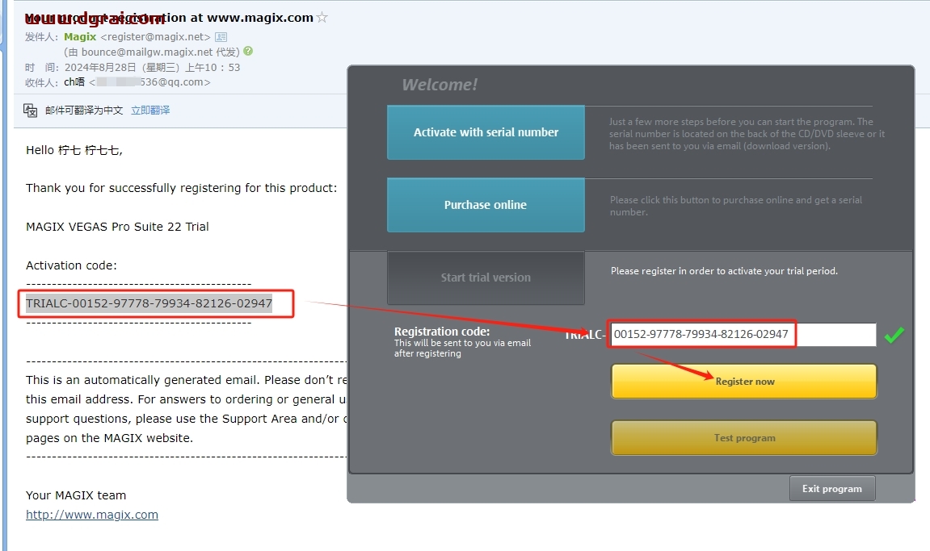Click the 立即翻译 translate now link
Viewport: 930px width, 551px height.
pos(150,111)
